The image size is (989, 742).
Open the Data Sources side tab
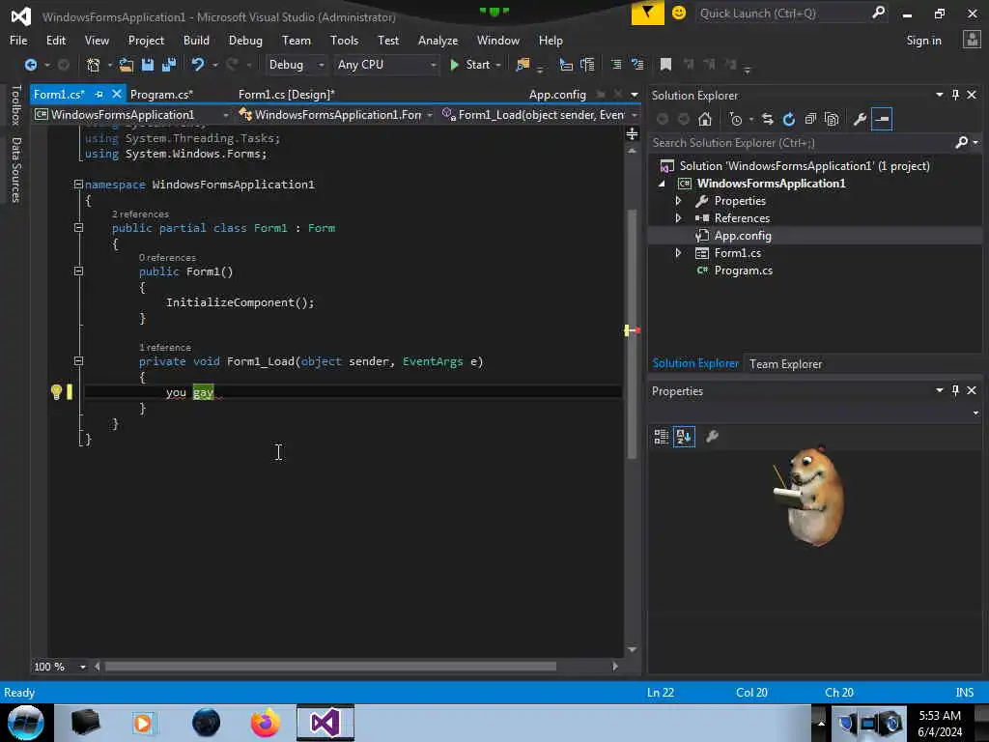click(x=16, y=170)
